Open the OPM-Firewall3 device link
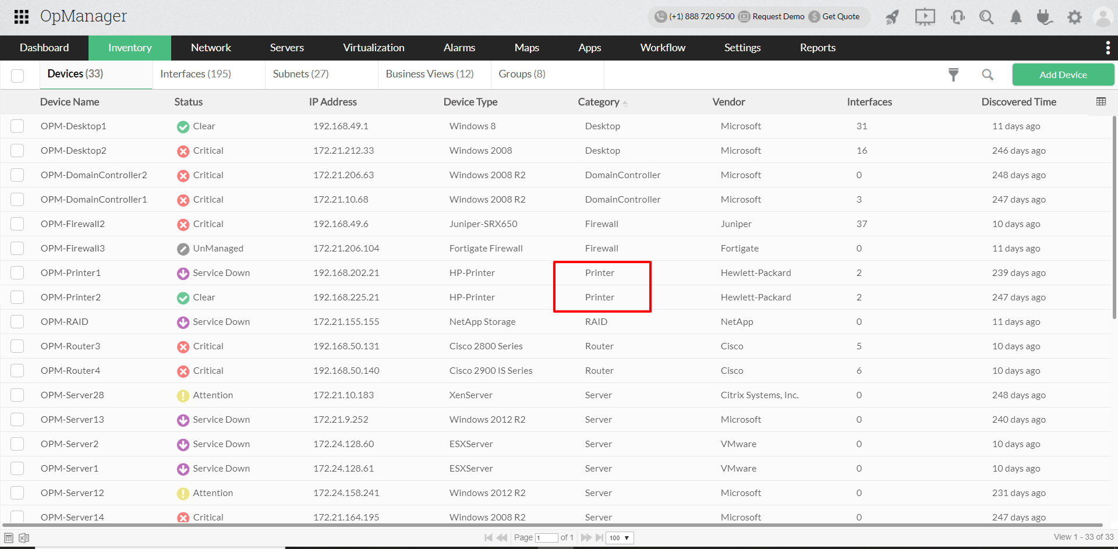The height and width of the screenshot is (549, 1118). click(73, 249)
